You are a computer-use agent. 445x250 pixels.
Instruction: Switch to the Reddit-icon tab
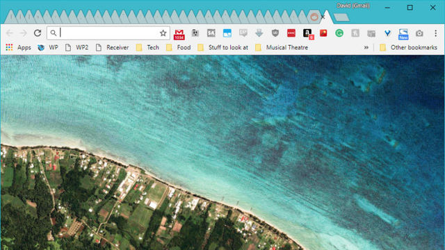[314, 17]
